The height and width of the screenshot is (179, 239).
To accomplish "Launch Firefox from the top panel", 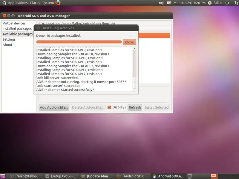I will point(58,3).
